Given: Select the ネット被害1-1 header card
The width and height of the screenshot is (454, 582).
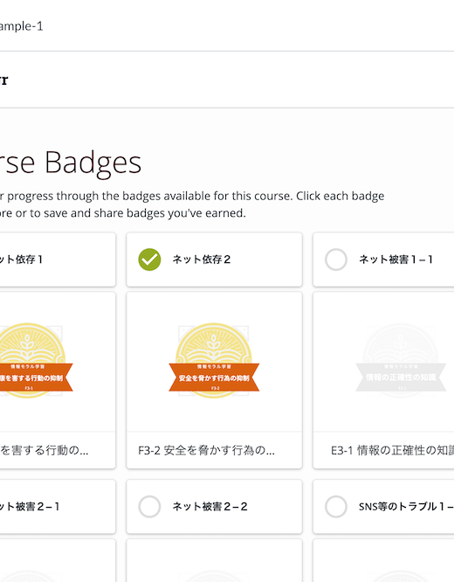Looking at the screenshot, I should (383, 260).
